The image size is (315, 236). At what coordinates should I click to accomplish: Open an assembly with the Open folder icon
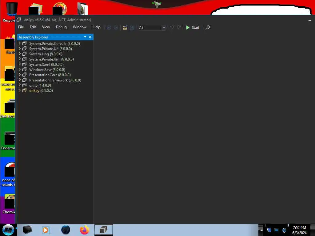(x=125, y=27)
